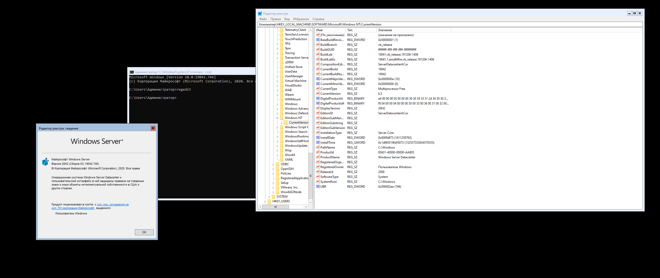Open the Справка menu
The width and height of the screenshot is (660, 278).
(x=318, y=19)
